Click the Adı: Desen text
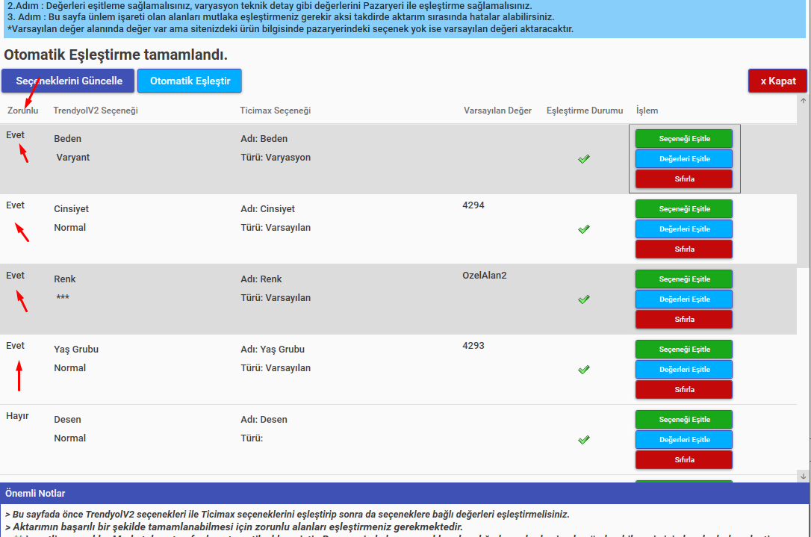811x537 pixels. pos(264,420)
